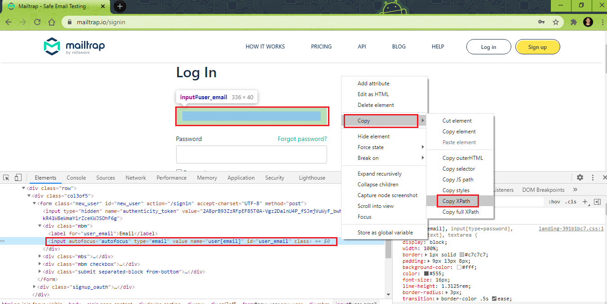Click into the Password input field
This screenshot has height=304, width=607.
pyautogui.click(x=251, y=154)
